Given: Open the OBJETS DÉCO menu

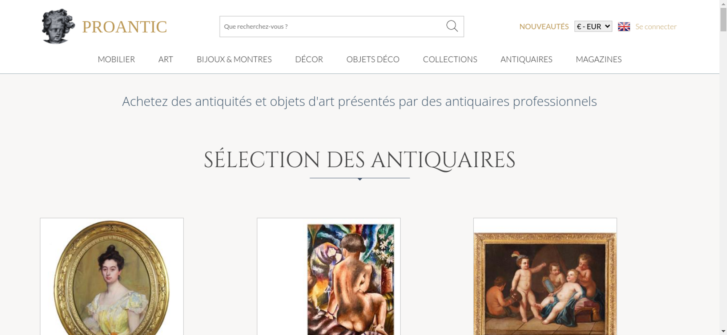Looking at the screenshot, I should (373, 59).
